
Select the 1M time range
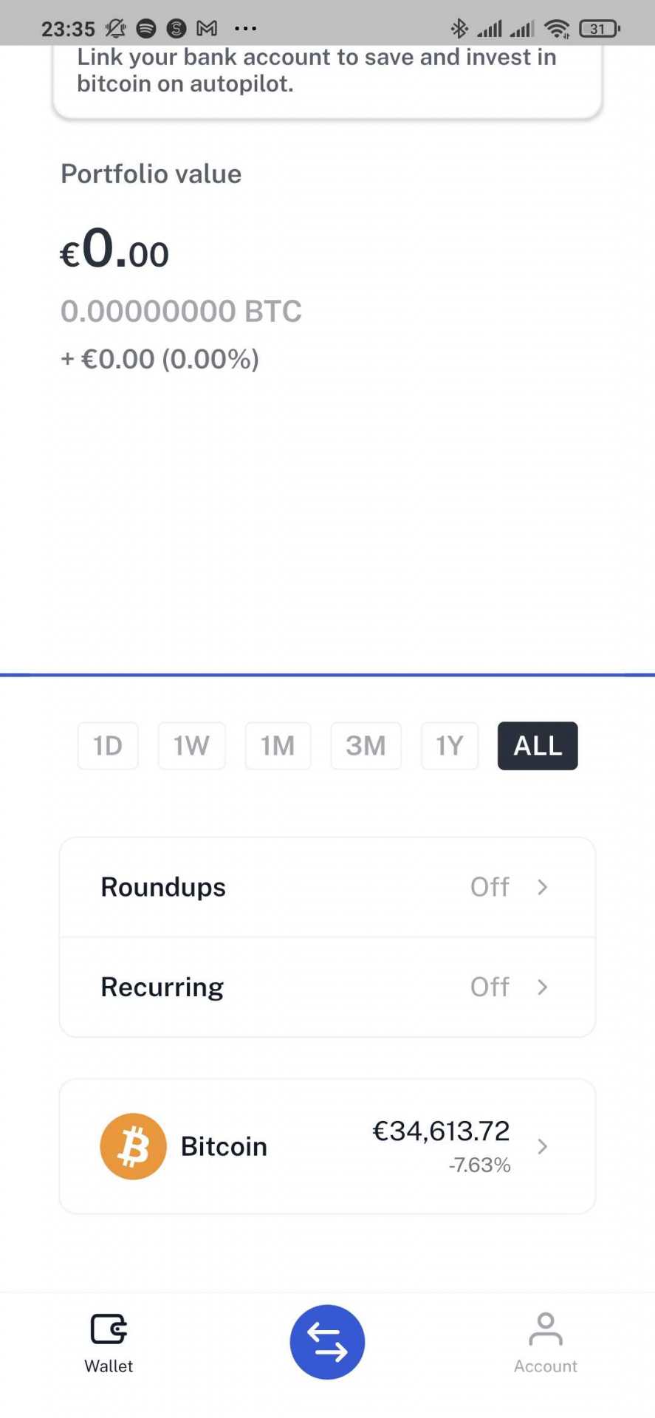tap(278, 746)
